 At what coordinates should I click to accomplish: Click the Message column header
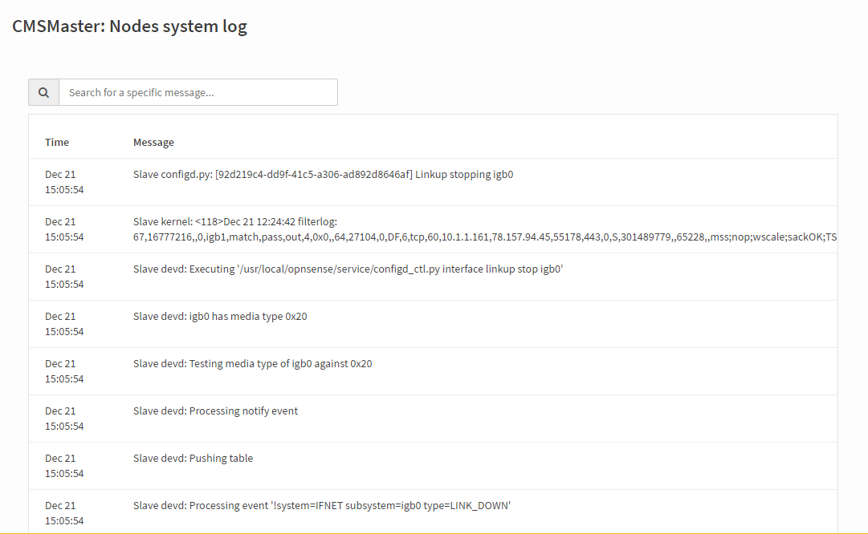point(153,142)
